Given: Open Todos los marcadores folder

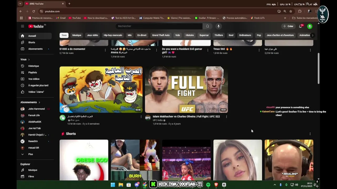Looking at the screenshot, I should coord(305,18).
